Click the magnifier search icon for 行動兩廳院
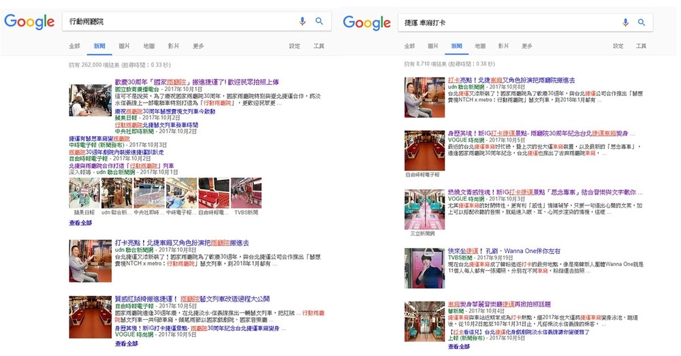 [x=319, y=21]
